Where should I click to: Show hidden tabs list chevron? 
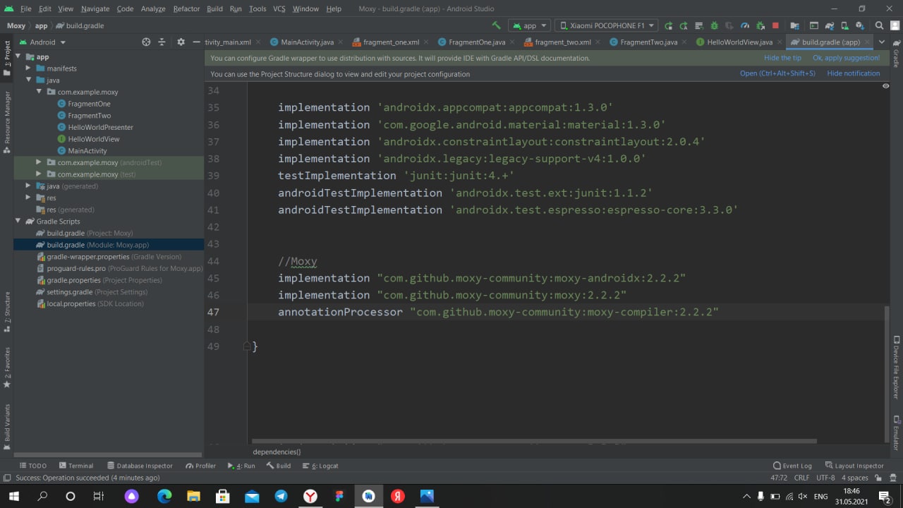click(x=881, y=42)
